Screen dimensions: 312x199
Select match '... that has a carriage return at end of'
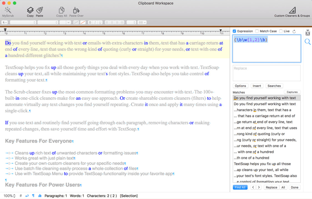click(266, 116)
